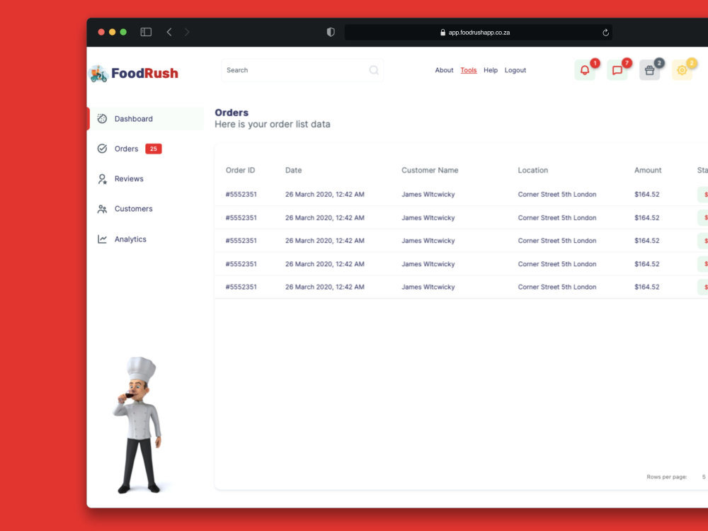Open the notifications bell icon
Viewport: 708px width, 531px height.
583,69
